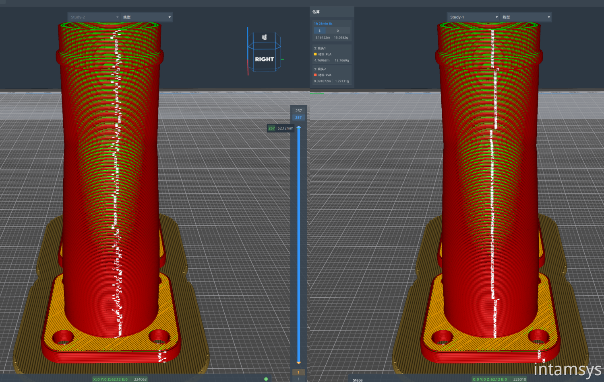Viewport: 604px width, 382px height.
Task: Click the upper layer slider handle arrow
Action: click(x=299, y=128)
